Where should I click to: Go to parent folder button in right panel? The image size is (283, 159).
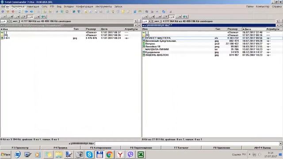point(281,21)
